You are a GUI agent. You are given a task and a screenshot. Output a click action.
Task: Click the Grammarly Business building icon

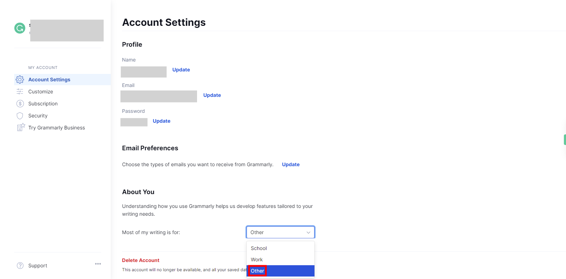coord(21,127)
